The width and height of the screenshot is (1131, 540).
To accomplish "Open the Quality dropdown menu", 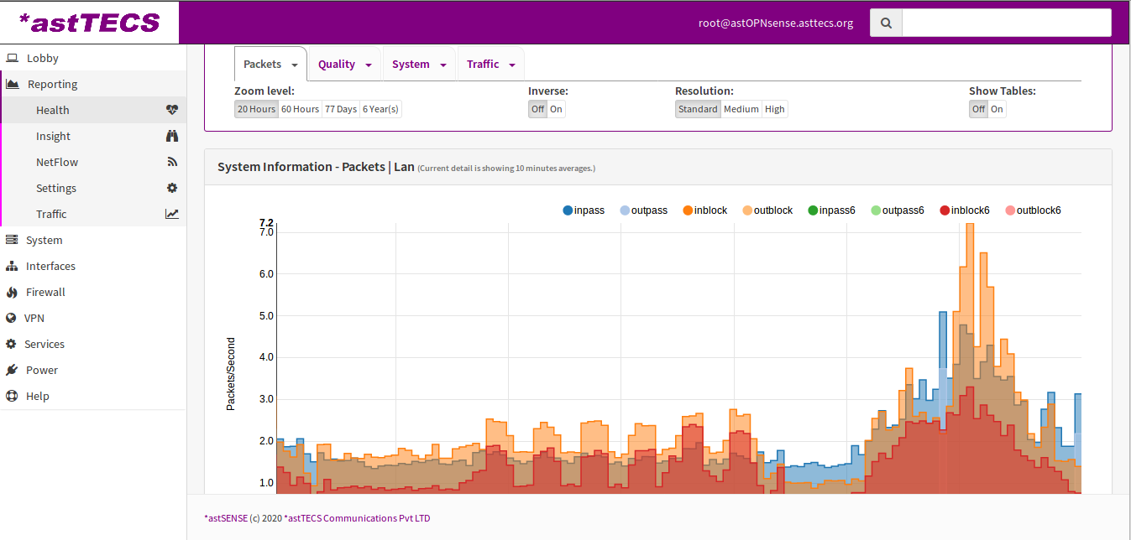I will tap(344, 65).
